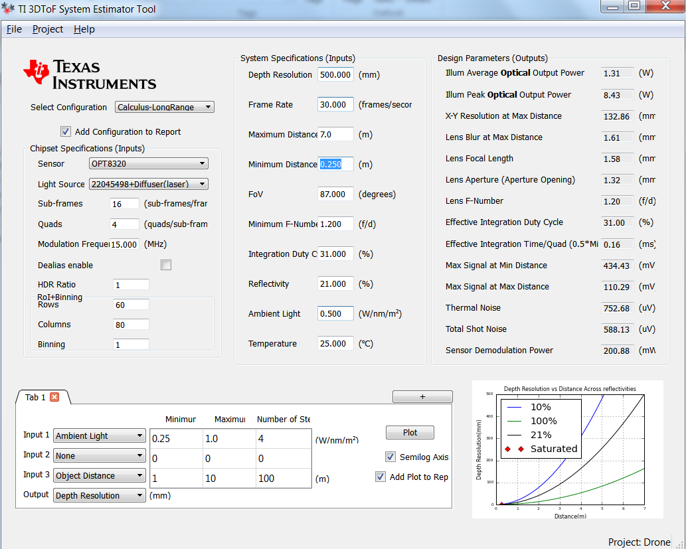
Task: Click the Frame Rate input field
Action: click(335, 104)
